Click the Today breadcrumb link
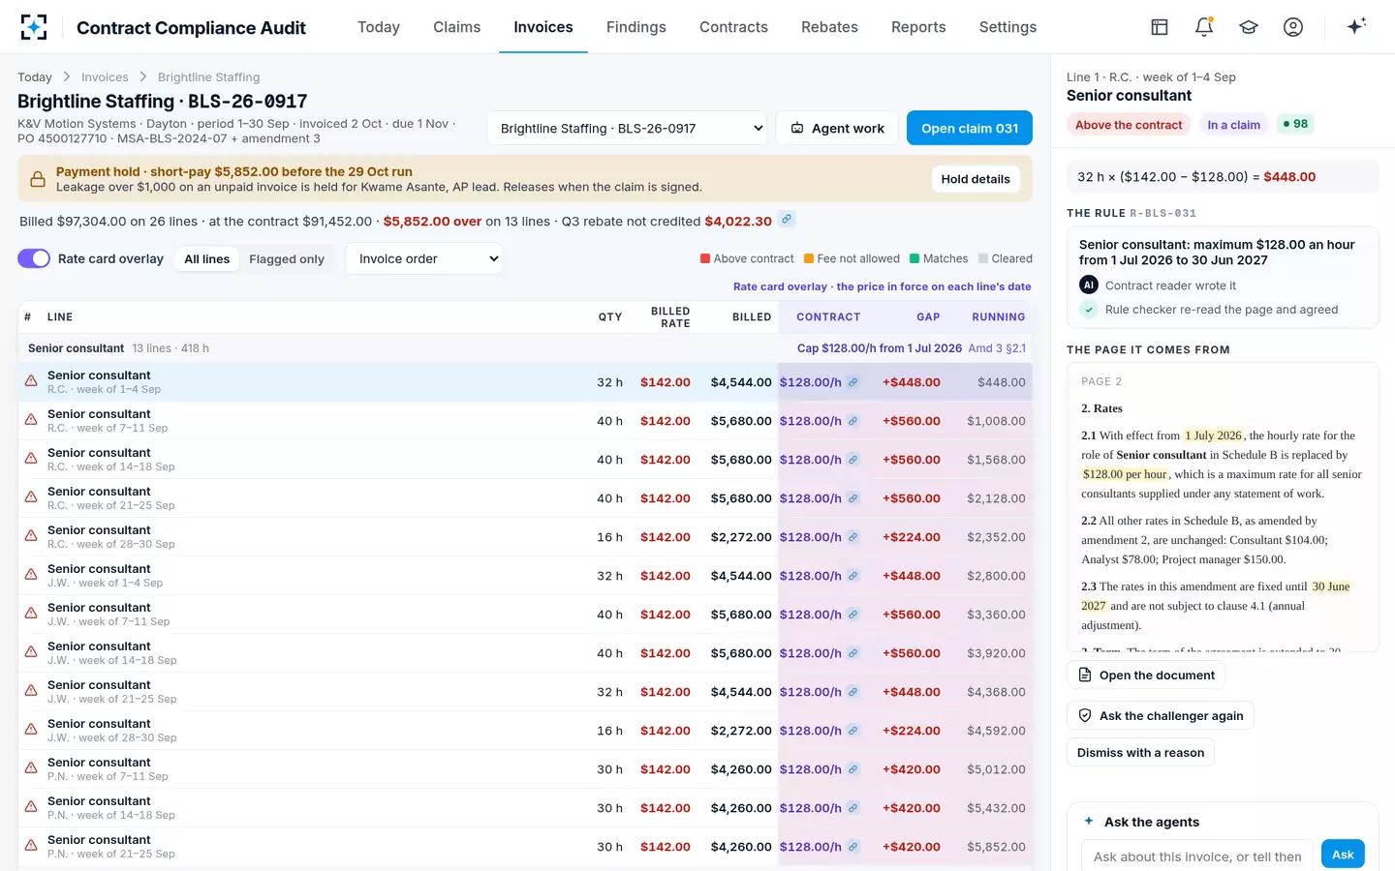The image size is (1395, 871). pyautogui.click(x=35, y=77)
